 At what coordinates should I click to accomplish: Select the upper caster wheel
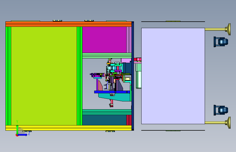point(223,42)
